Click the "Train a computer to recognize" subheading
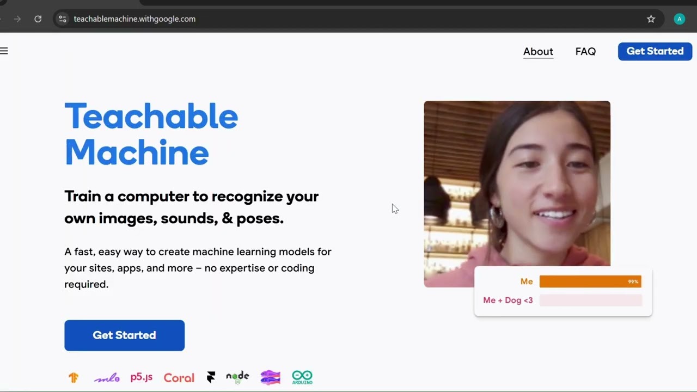Image resolution: width=697 pixels, height=392 pixels. (x=192, y=207)
